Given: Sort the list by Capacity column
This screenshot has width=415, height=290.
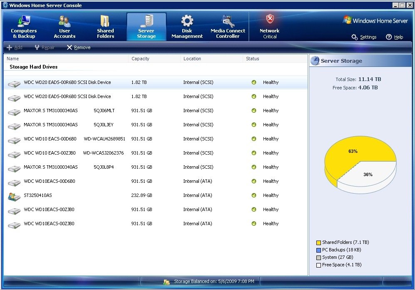Looking at the screenshot, I should pyautogui.click(x=154, y=59).
